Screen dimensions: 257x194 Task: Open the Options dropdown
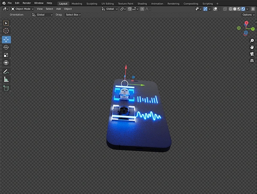click(248, 15)
